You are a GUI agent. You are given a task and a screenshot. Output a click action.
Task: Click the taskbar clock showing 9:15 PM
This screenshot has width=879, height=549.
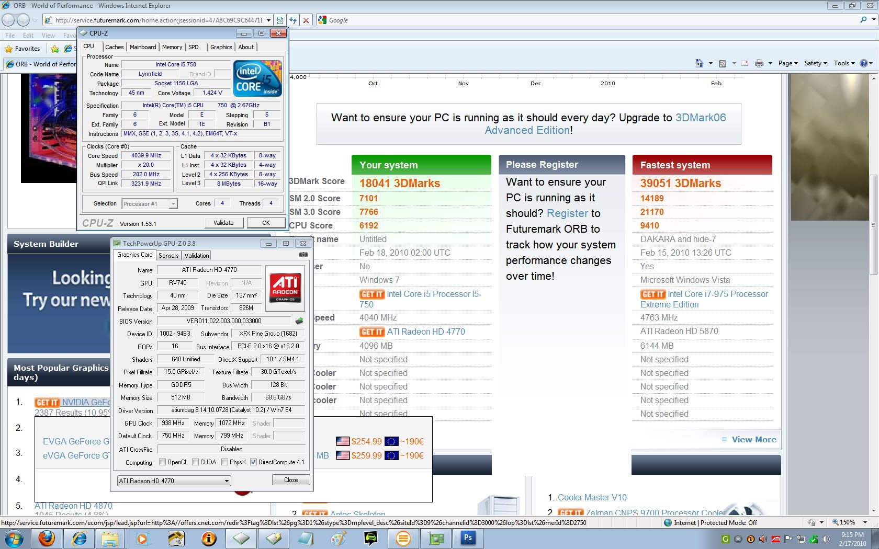click(x=852, y=539)
